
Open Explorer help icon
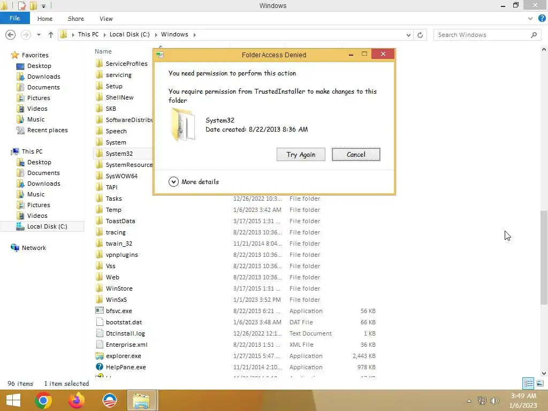pyautogui.click(x=542, y=18)
